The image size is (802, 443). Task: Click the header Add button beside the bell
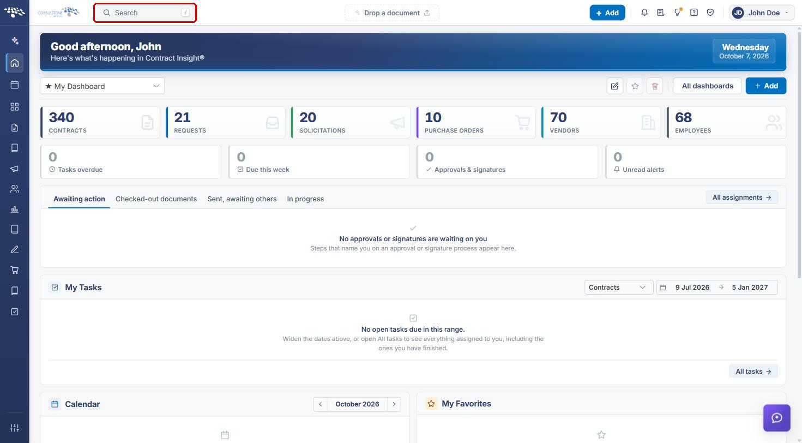607,13
